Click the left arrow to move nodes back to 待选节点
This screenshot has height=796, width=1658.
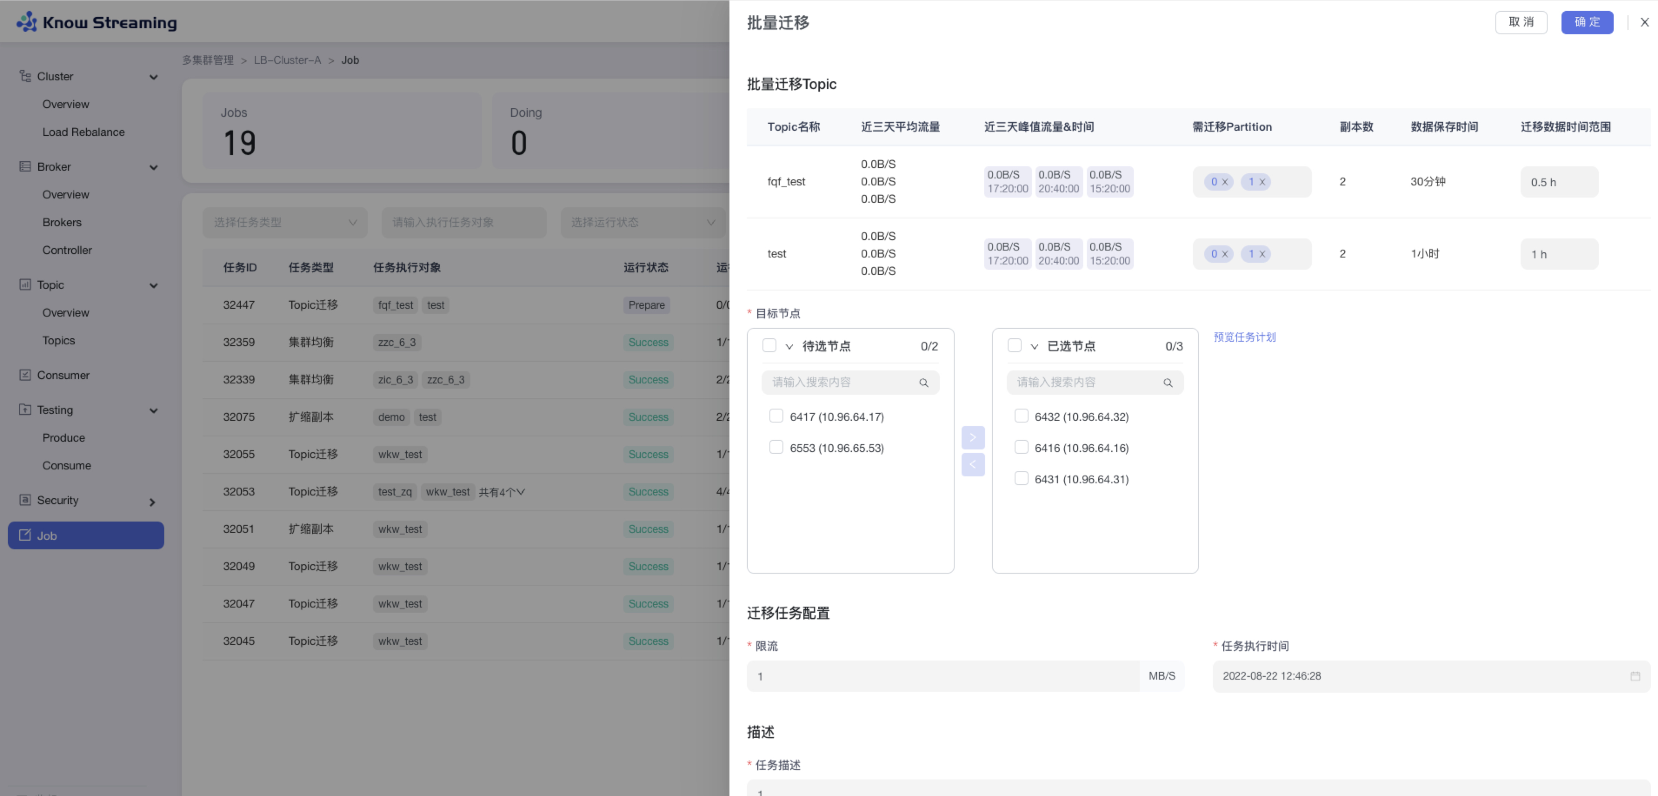[972, 464]
